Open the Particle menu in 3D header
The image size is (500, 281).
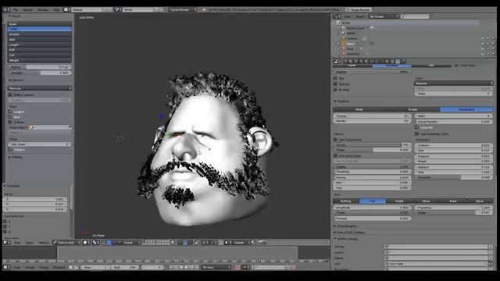44,243
